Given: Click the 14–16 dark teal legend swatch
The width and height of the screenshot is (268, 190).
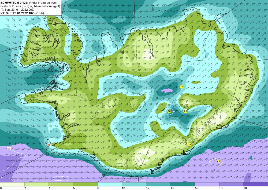Looking at the screenshot, I should click(x=183, y=184).
